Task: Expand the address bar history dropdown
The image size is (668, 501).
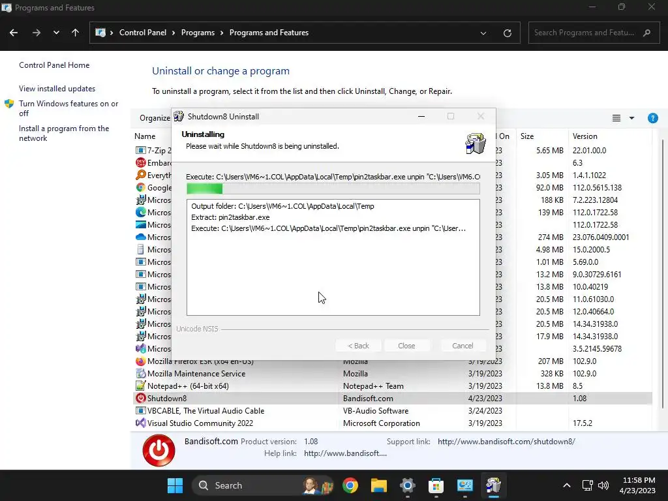Action: coord(483,33)
